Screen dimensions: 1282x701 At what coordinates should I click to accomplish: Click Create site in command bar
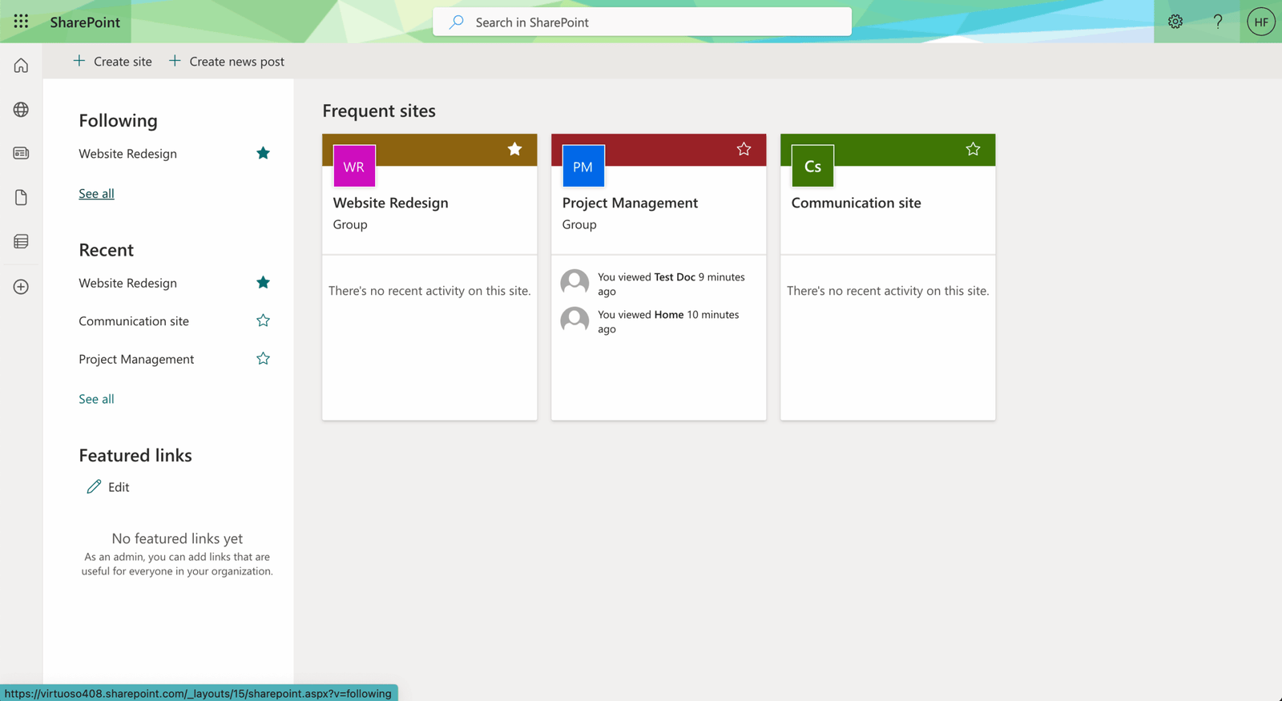[x=112, y=61]
